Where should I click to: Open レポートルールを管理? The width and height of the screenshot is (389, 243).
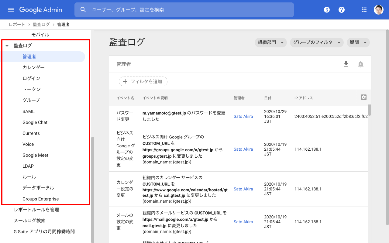tap(36, 210)
